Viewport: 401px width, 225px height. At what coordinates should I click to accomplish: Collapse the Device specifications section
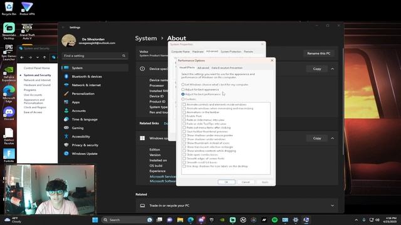coord(333,69)
